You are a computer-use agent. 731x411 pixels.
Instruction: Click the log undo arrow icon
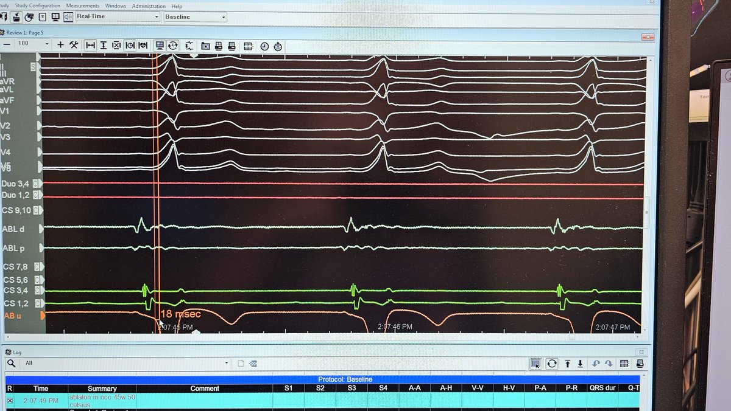pos(596,364)
